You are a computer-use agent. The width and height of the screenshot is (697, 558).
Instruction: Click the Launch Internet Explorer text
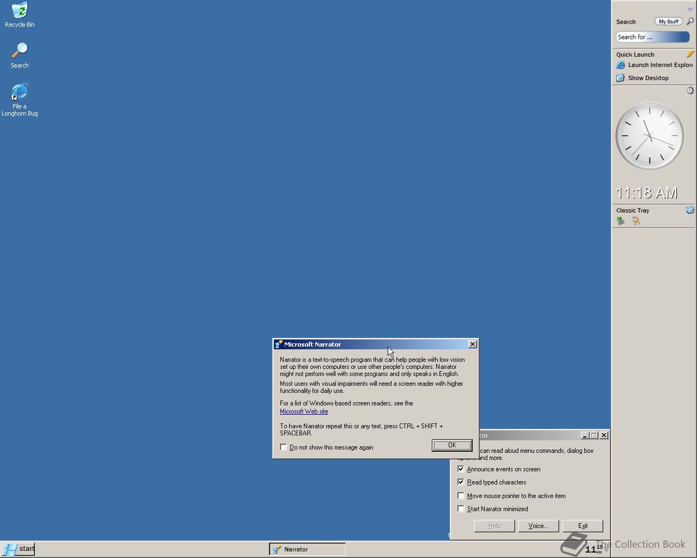pos(661,65)
